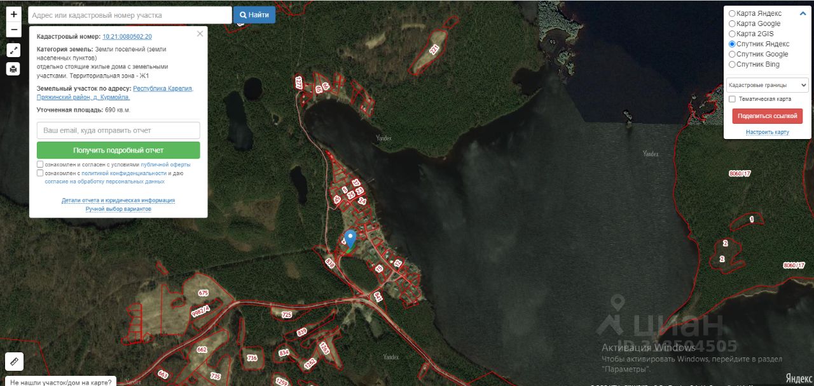This screenshot has height=386, width=814.
Task: Tick the публичной оферты agreement checkbox
Action: (x=40, y=164)
